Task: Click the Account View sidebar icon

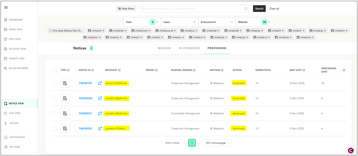Action: click(6, 49)
